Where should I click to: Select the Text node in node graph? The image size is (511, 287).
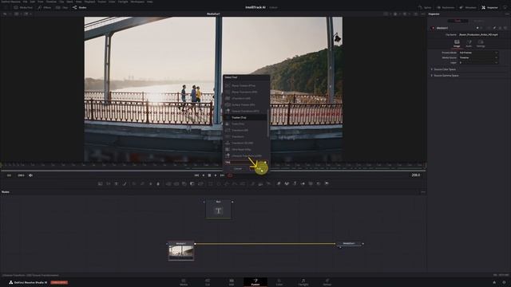click(x=218, y=209)
